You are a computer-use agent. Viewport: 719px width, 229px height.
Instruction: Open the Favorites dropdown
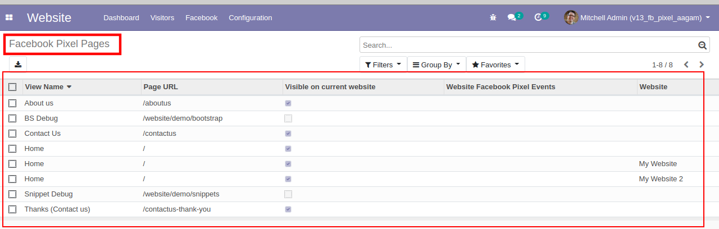(x=495, y=65)
